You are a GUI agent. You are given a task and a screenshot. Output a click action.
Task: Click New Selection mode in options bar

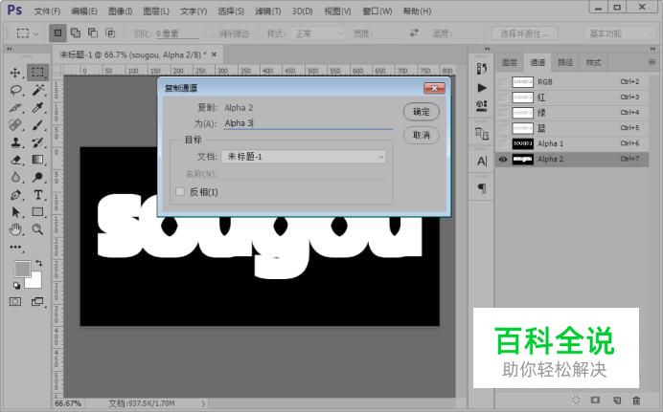click(57, 33)
